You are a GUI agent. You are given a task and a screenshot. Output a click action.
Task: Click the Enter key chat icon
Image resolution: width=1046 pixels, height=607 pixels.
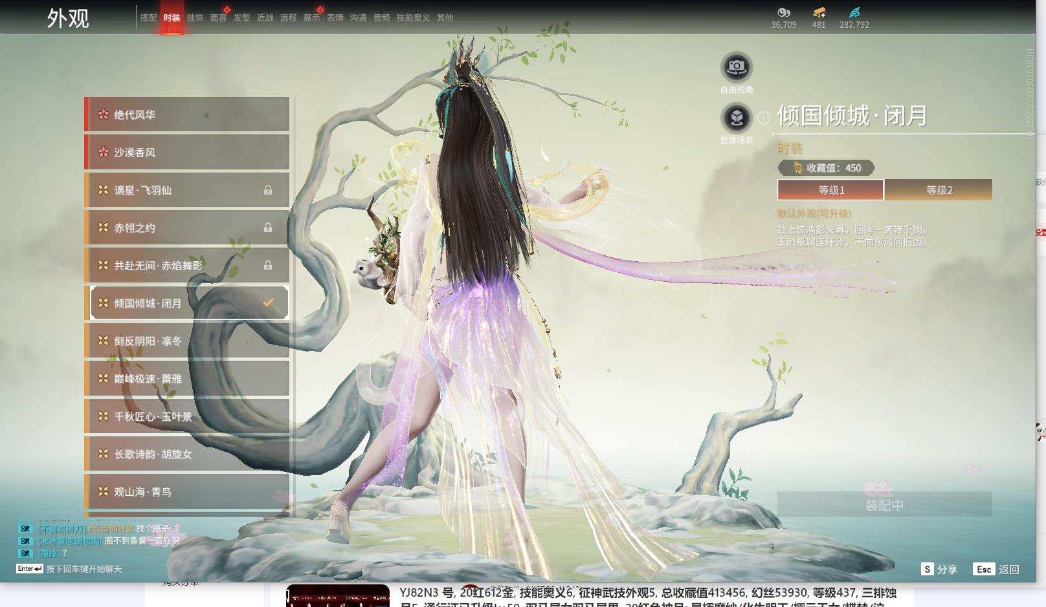point(30,569)
